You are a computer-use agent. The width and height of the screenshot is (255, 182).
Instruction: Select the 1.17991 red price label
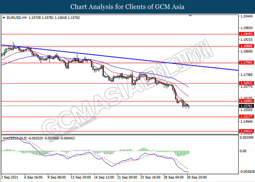pyautogui.click(x=246, y=63)
